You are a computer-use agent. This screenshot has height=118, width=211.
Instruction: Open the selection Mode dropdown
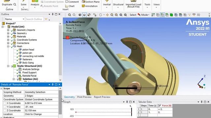click(x=144, y=15)
